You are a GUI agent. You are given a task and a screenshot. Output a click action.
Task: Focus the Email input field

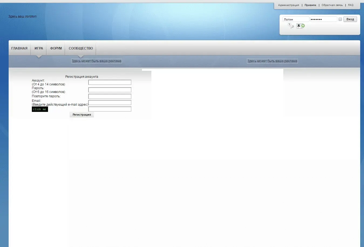[110, 103]
